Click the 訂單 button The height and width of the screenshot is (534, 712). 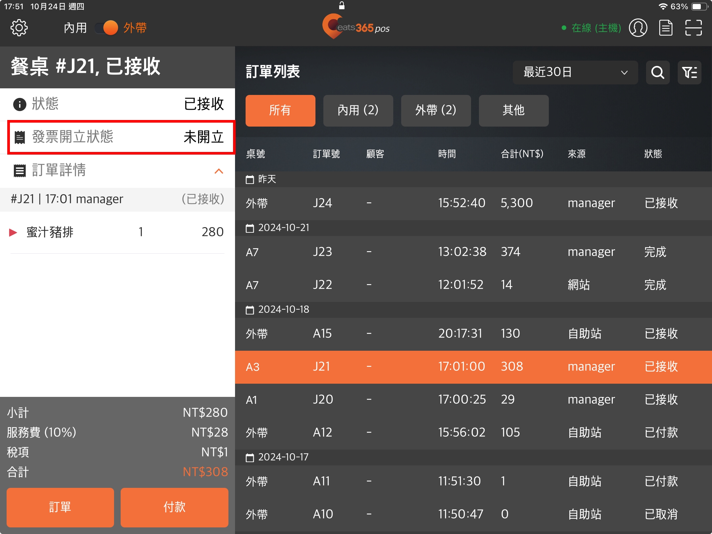coord(60,507)
